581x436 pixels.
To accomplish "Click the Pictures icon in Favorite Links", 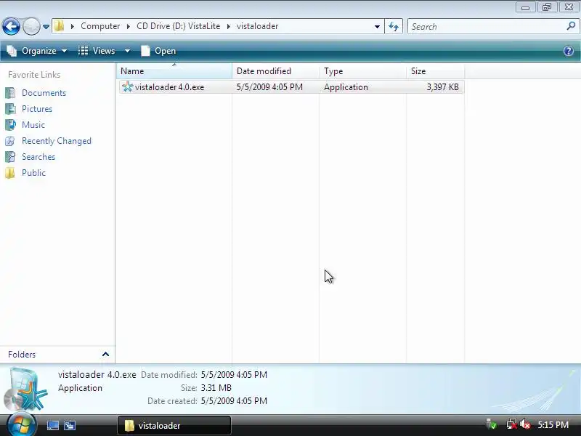I will coord(10,108).
